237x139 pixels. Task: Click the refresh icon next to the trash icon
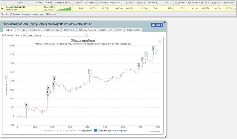[6, 14]
